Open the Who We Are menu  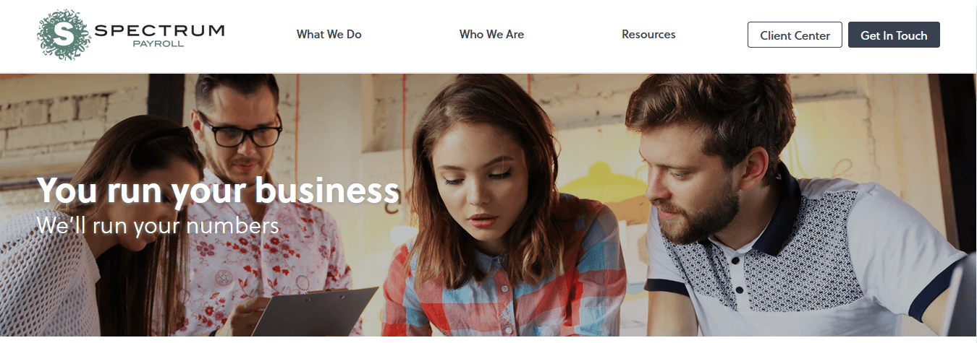[x=491, y=34]
